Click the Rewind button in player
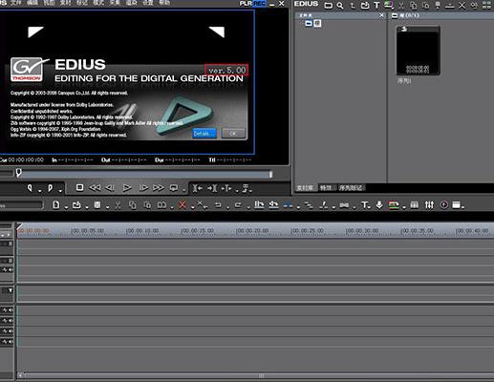494x382 pixels. 95,188
